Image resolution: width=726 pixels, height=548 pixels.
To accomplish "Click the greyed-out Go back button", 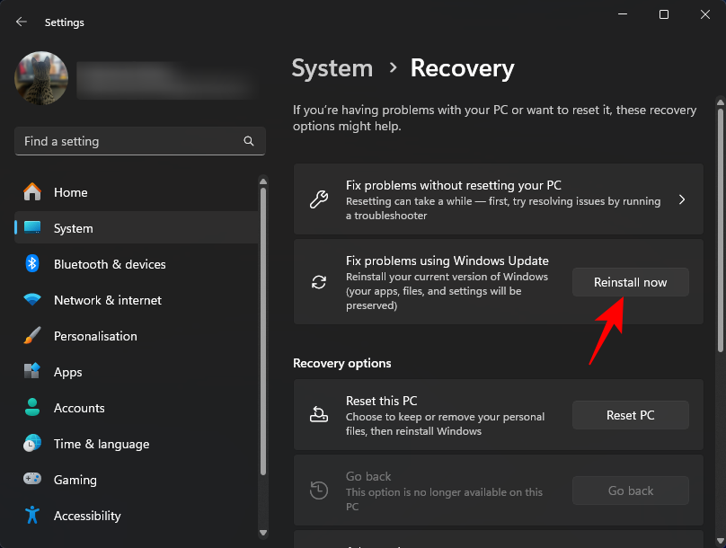I will click(x=630, y=491).
